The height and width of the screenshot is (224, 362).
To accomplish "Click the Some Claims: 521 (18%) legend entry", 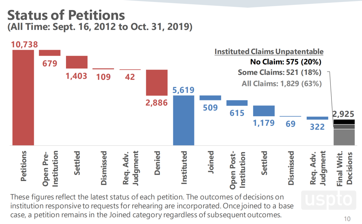I will tap(280, 73).
